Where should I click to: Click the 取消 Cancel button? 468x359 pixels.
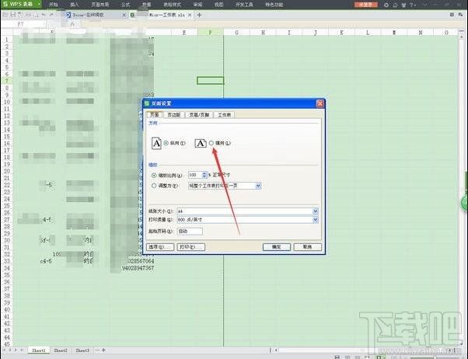click(307, 246)
